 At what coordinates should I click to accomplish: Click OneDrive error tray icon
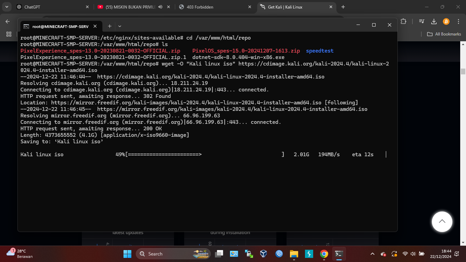coord(383,254)
